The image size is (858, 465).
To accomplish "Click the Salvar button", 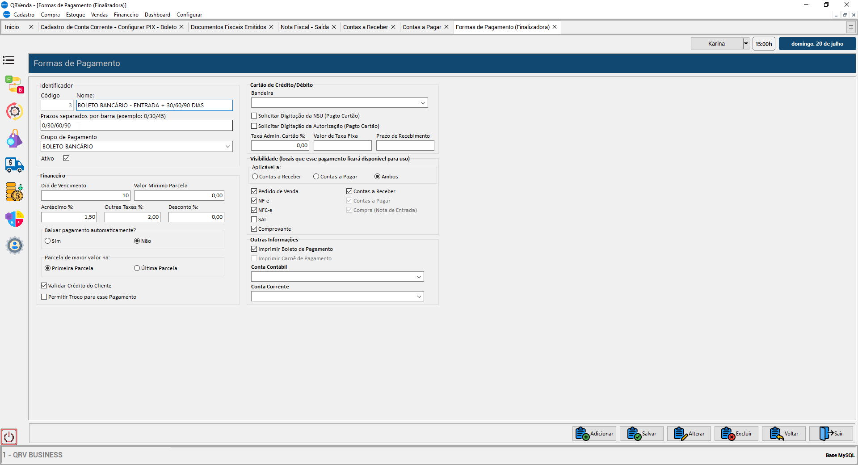I will (642, 434).
